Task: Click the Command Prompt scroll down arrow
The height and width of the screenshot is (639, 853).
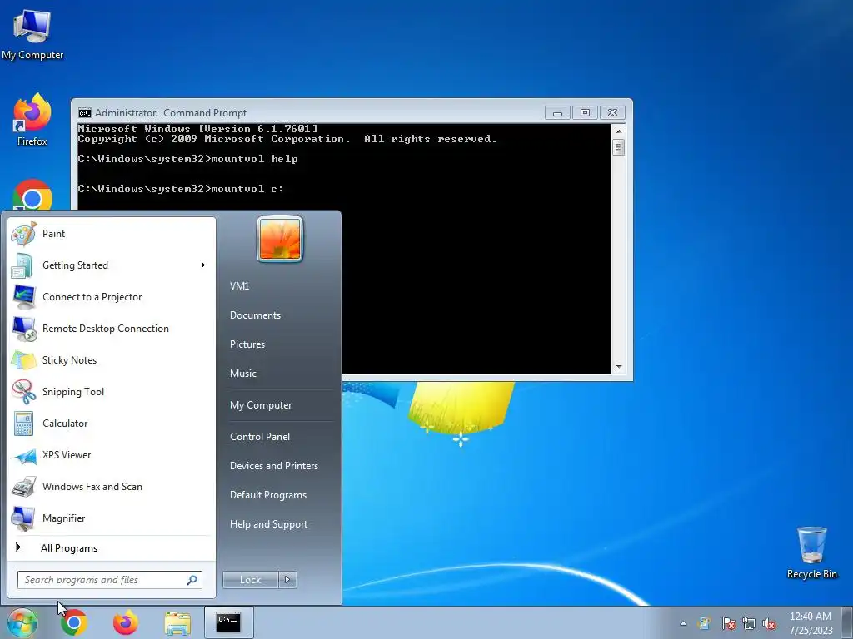Action: click(x=619, y=367)
